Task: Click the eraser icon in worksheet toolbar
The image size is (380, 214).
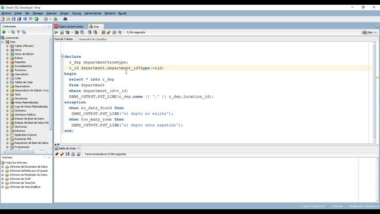Action: coord(109,32)
